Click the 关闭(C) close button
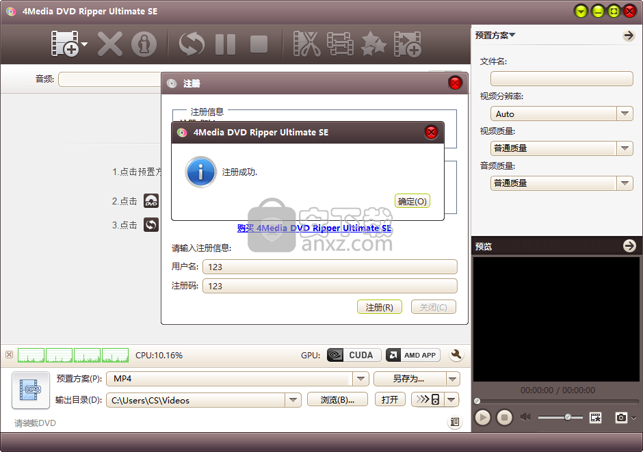The height and width of the screenshot is (452, 643). pos(434,307)
